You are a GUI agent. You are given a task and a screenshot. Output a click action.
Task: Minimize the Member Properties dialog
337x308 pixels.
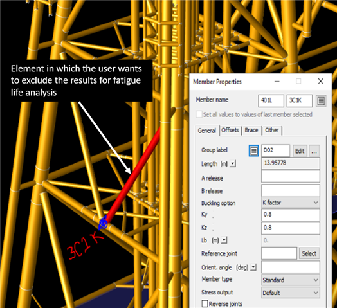[x=277, y=82]
